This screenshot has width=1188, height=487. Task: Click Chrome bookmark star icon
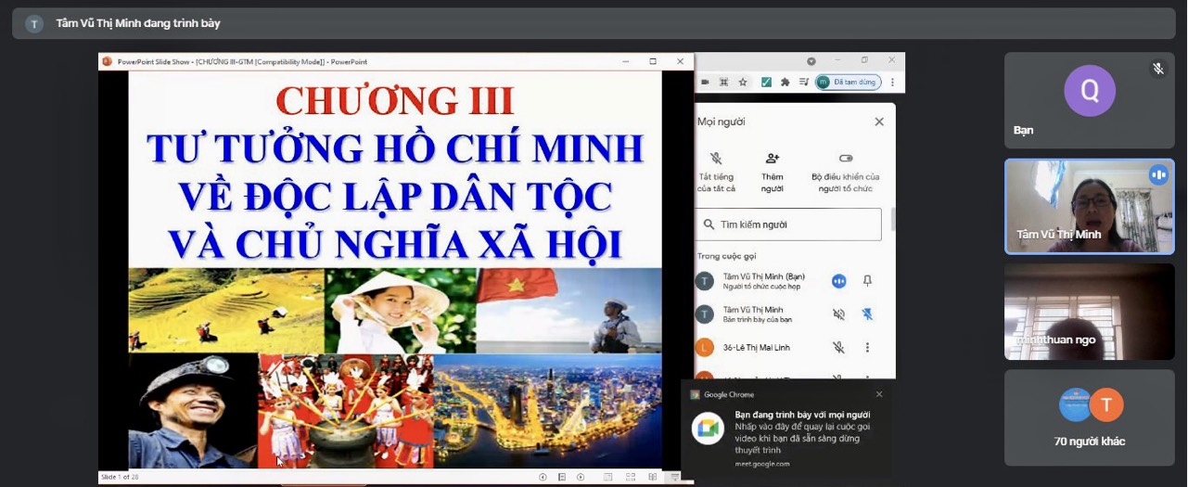[x=743, y=83]
